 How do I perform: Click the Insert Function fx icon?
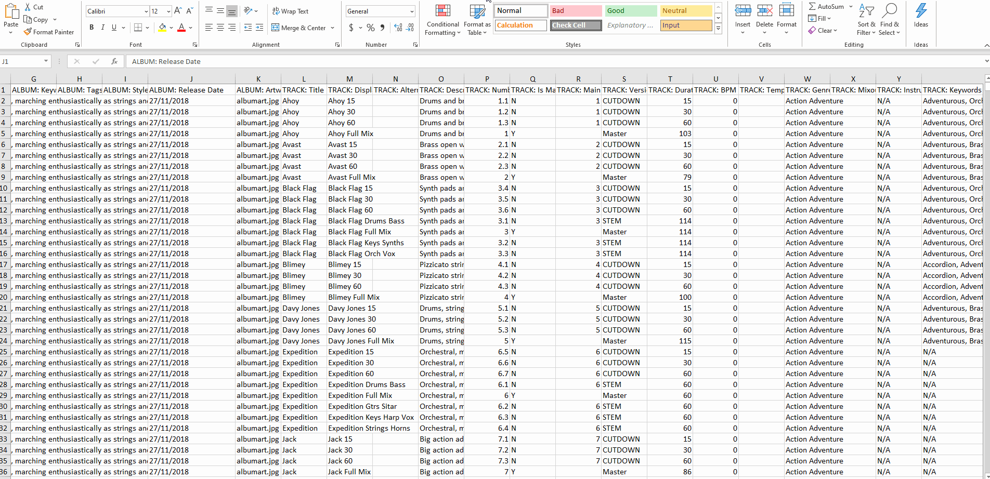pyautogui.click(x=114, y=61)
